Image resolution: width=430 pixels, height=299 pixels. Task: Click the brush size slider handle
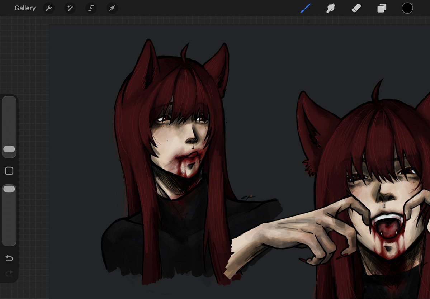9,149
